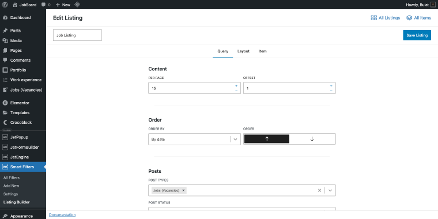Click the Save Listing button
This screenshot has height=219, width=438.
point(417,35)
